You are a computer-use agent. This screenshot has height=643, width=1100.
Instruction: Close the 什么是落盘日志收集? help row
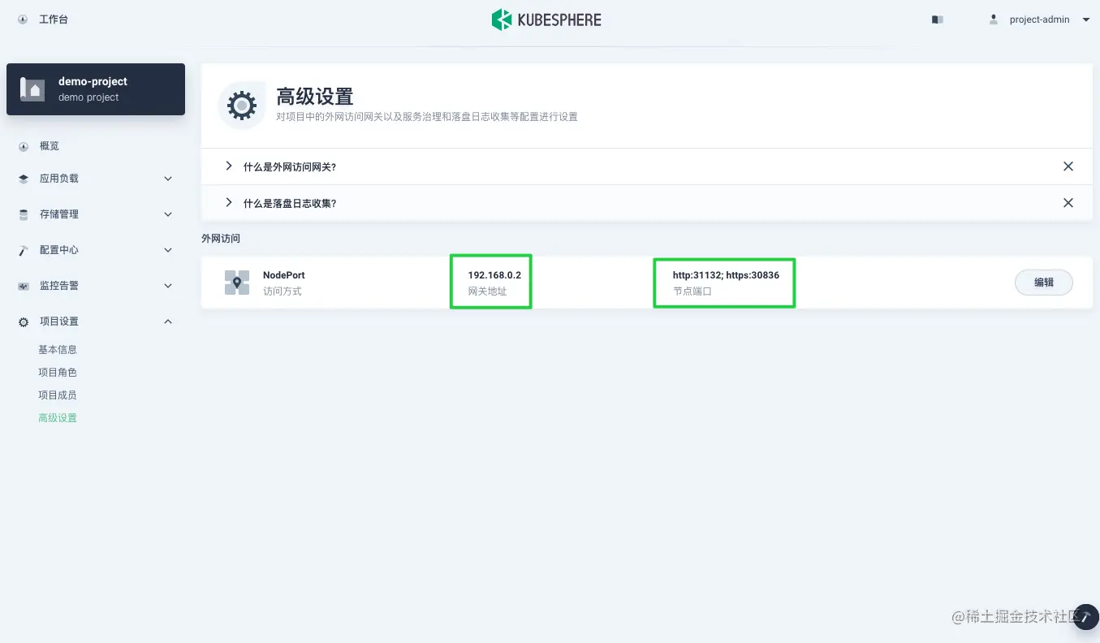(x=1068, y=203)
